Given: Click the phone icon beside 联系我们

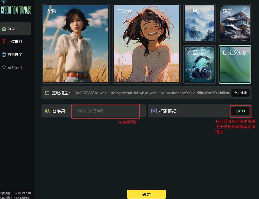Looking at the screenshot, I should click(x=4, y=67).
